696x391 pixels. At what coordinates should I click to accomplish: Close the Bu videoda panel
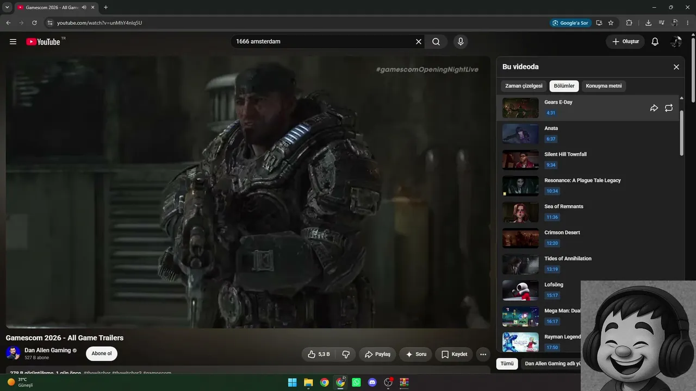pos(676,67)
